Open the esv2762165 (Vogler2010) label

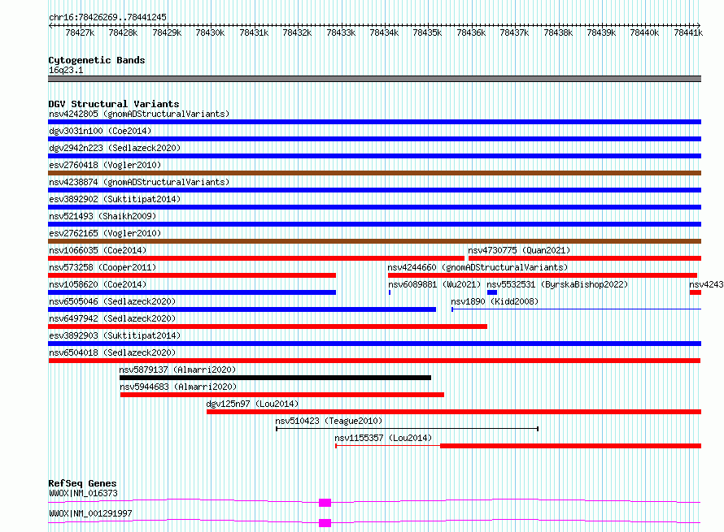click(105, 233)
